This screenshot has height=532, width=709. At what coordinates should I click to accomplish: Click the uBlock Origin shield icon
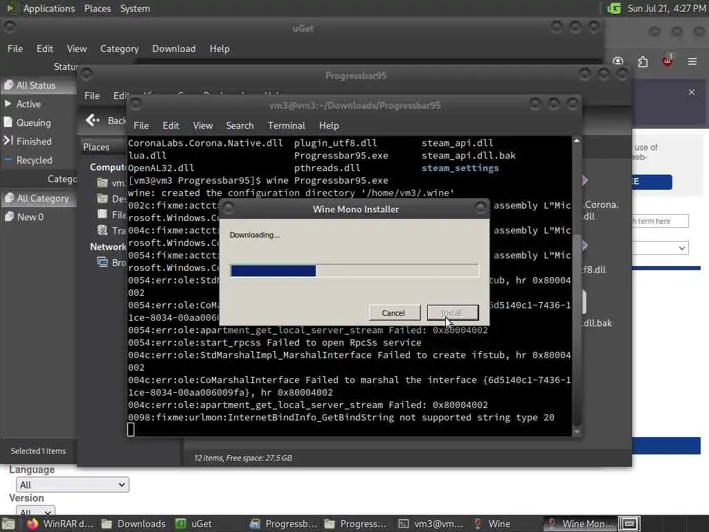667,61
